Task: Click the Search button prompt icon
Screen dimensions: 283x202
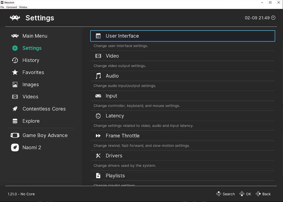Action: (219, 194)
